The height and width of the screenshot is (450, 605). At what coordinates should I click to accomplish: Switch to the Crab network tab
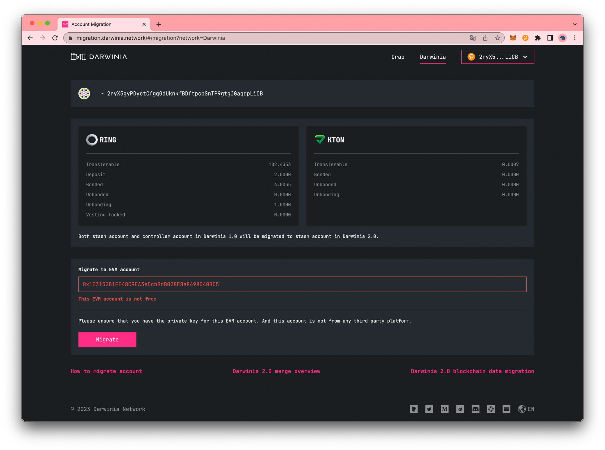[397, 57]
